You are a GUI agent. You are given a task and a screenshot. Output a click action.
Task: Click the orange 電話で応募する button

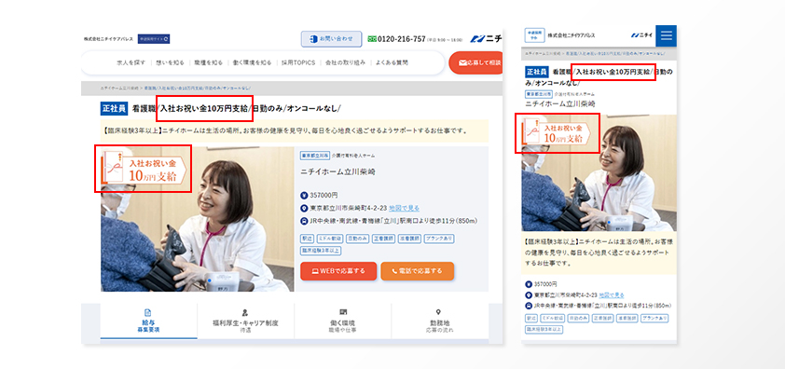[417, 271]
